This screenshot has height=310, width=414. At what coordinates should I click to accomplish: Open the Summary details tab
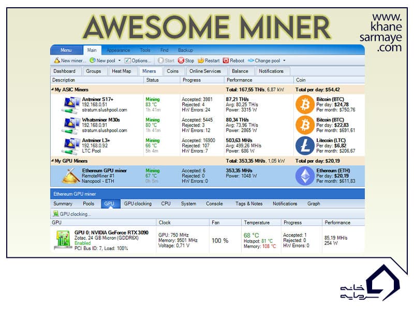pos(63,204)
